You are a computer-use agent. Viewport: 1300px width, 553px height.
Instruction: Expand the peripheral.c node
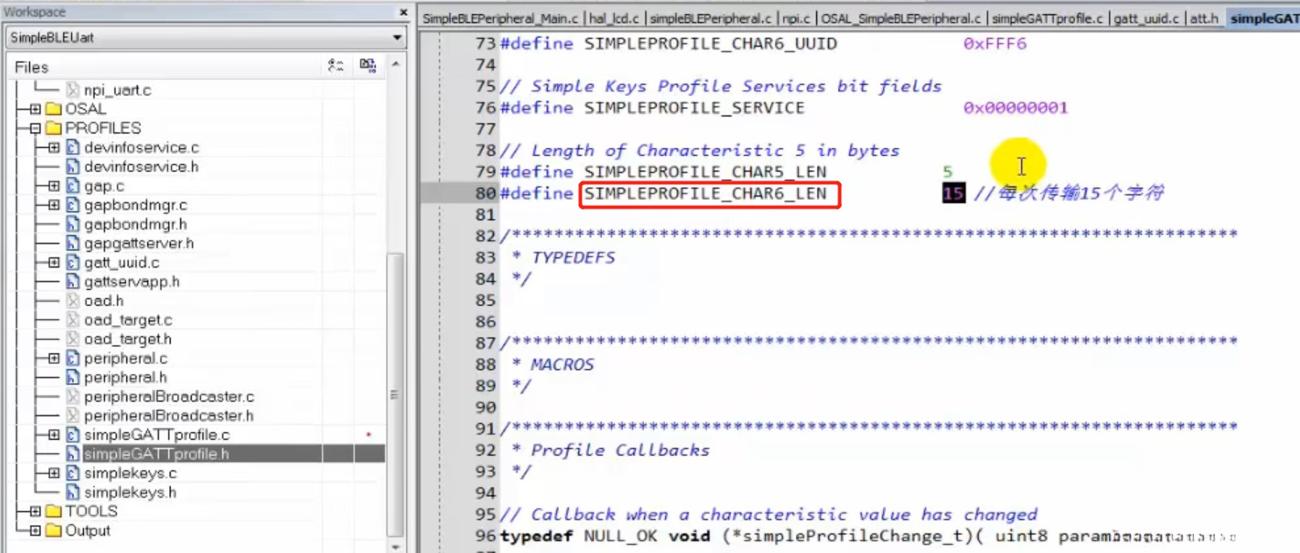[54, 358]
